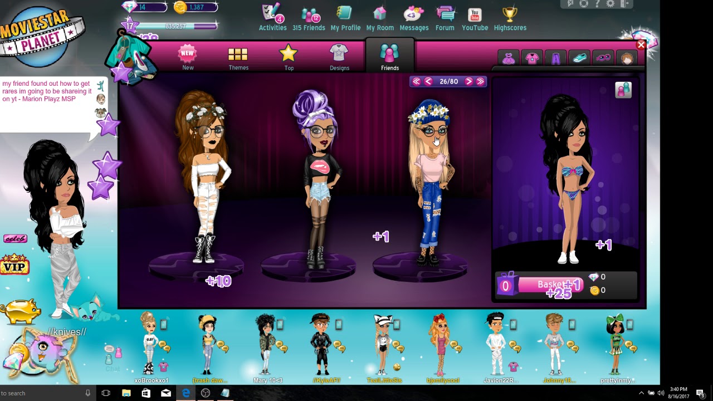
Task: Open the 315 Friends list
Action: point(309,18)
